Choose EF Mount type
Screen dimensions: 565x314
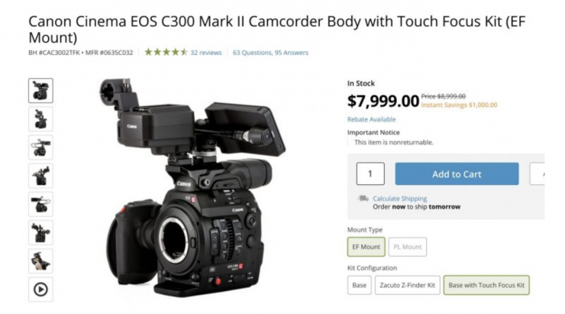366,247
